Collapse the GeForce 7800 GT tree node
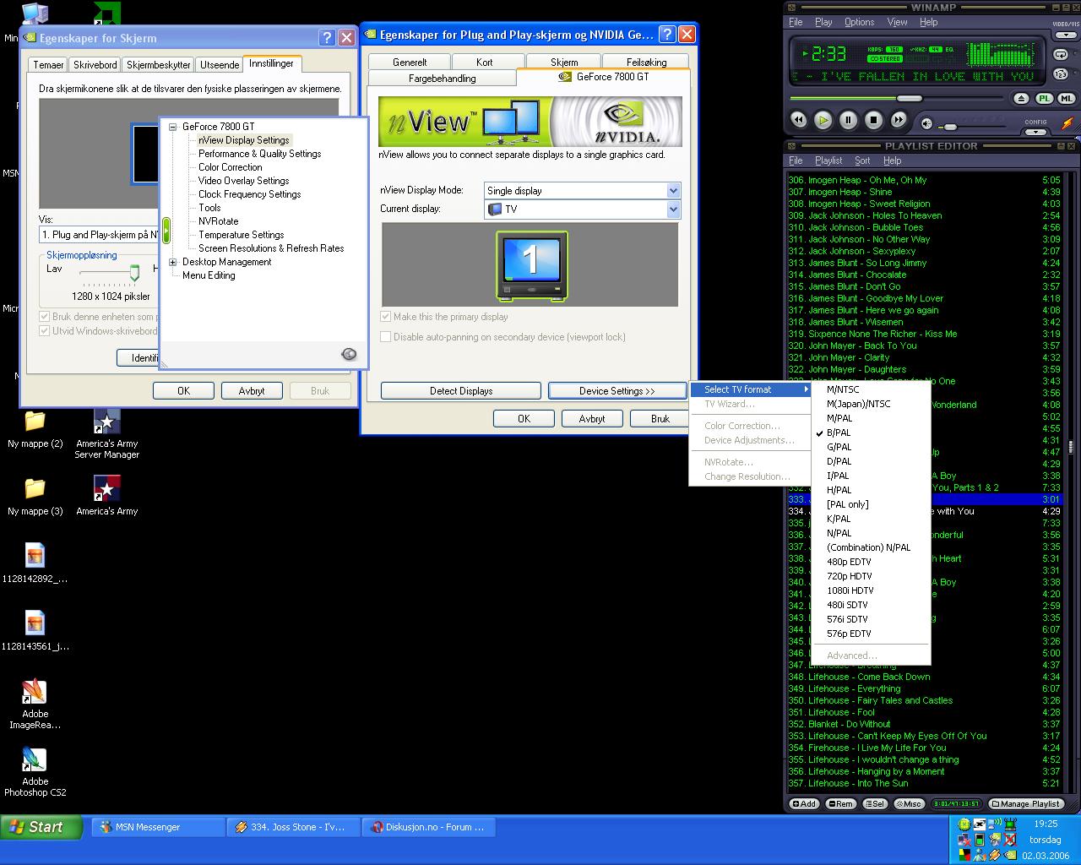This screenshot has width=1081, height=865. pyautogui.click(x=173, y=127)
